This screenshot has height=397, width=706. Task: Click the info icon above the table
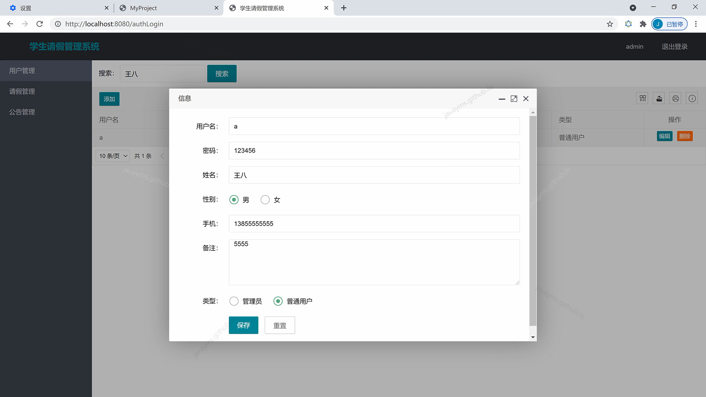coord(692,98)
